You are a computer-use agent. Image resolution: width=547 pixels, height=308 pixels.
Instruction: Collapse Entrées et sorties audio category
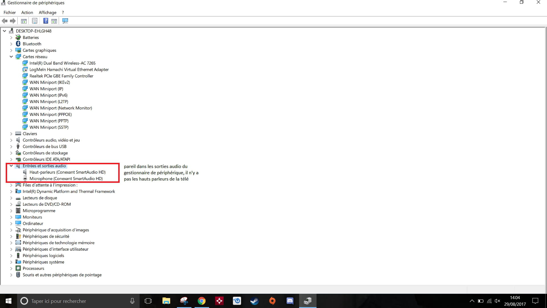[11, 166]
